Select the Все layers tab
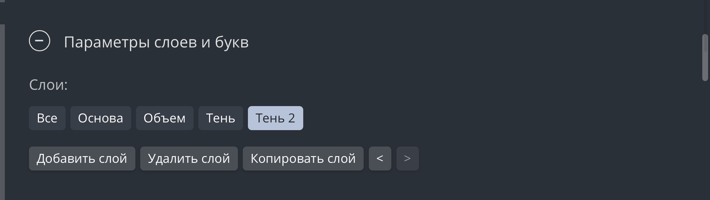 (47, 118)
